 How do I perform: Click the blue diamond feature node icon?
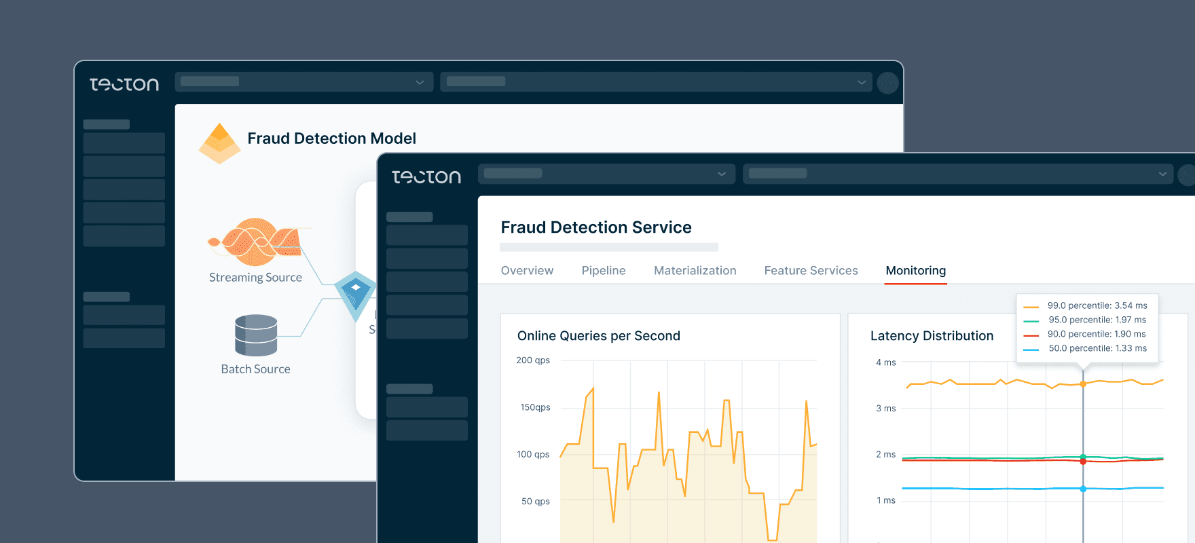point(355,296)
